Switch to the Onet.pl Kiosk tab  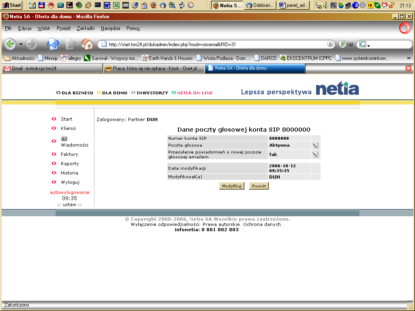(x=154, y=68)
